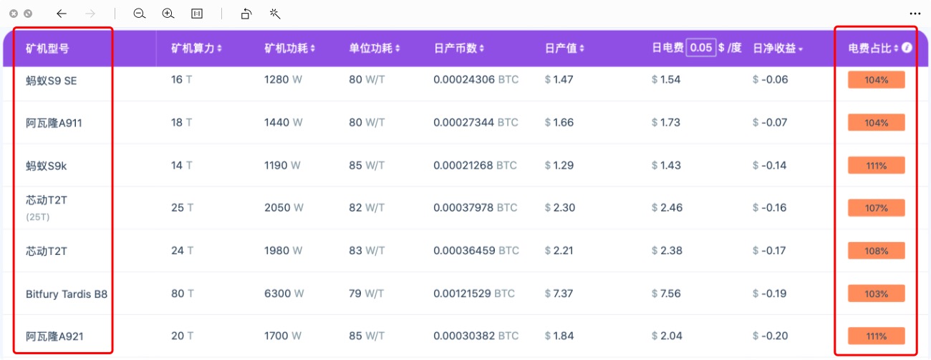Show image at actual 1:1 size
Image resolution: width=931 pixels, height=360 pixels.
(197, 14)
